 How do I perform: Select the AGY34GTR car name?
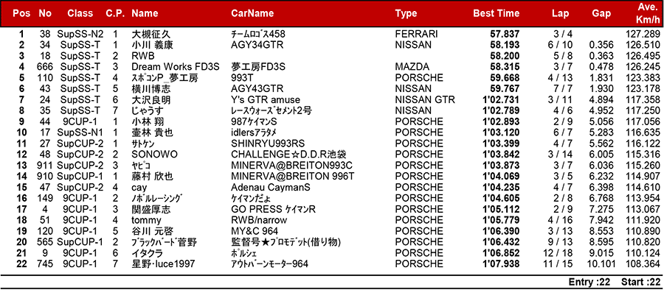click(257, 45)
